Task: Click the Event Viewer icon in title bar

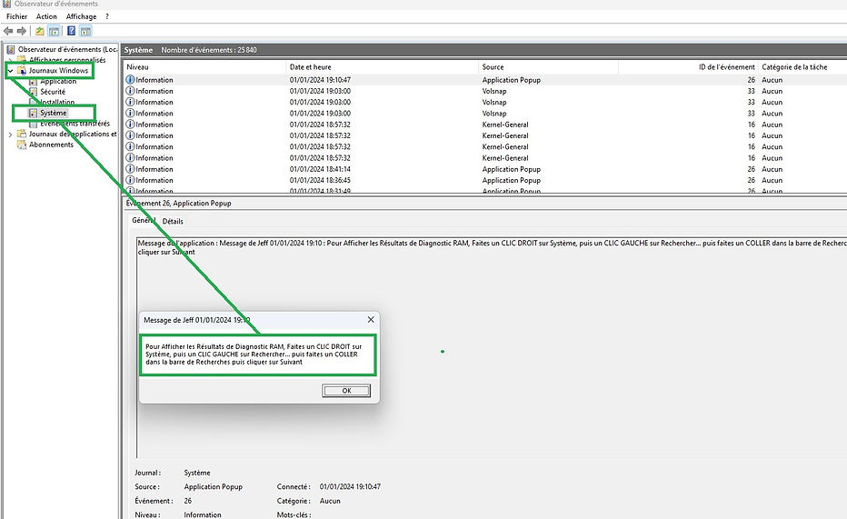Action: [6, 4]
